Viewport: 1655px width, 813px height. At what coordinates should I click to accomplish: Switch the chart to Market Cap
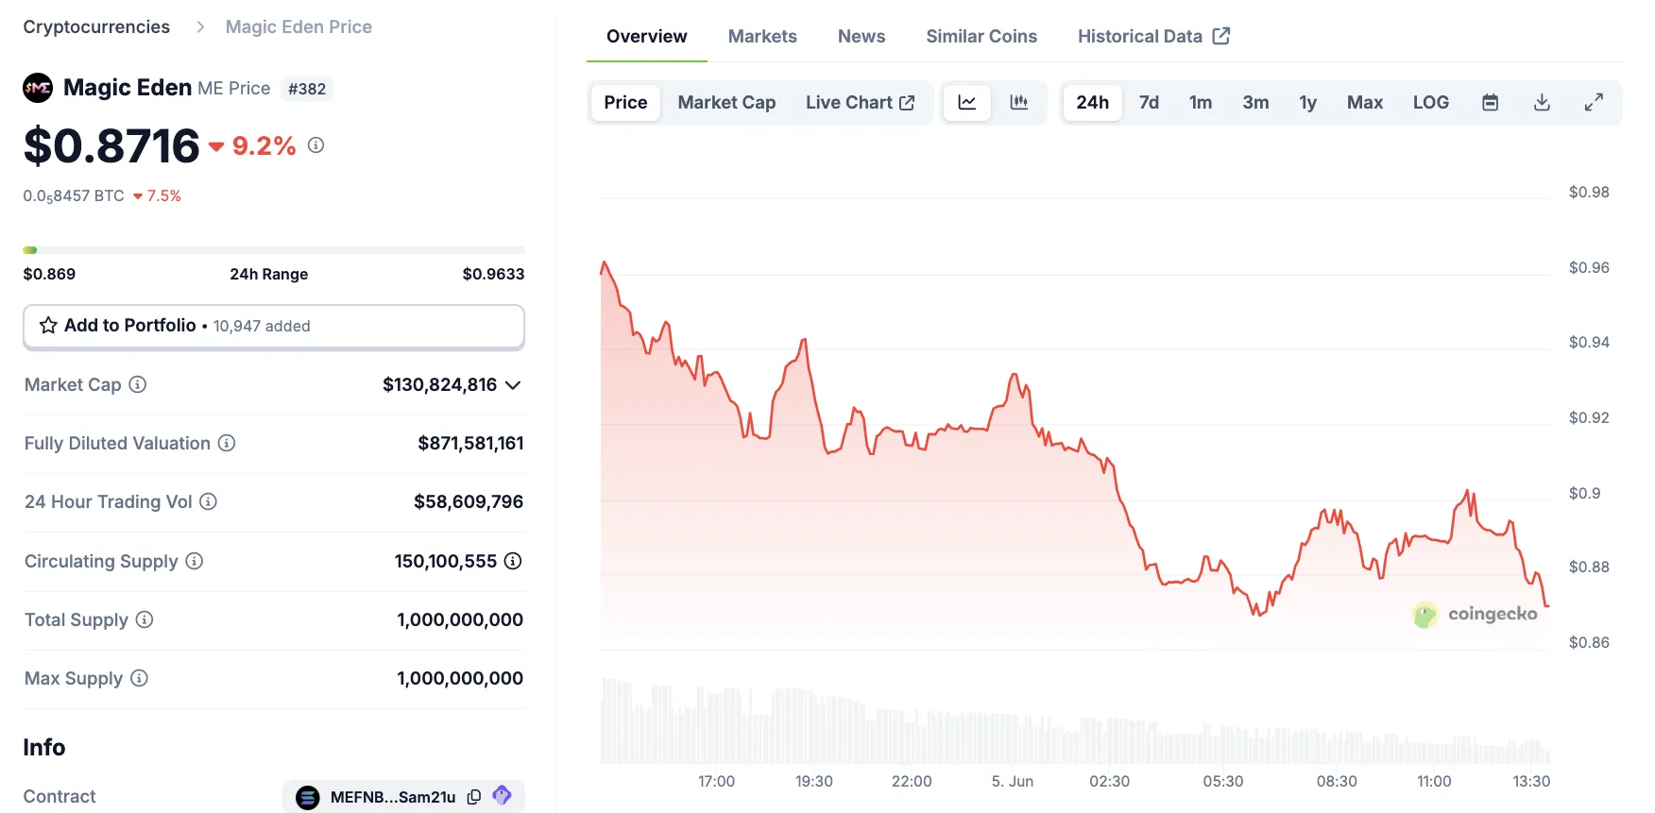[x=726, y=102]
